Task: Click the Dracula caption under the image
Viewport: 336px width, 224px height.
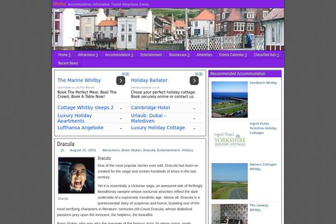Action: [63, 199]
